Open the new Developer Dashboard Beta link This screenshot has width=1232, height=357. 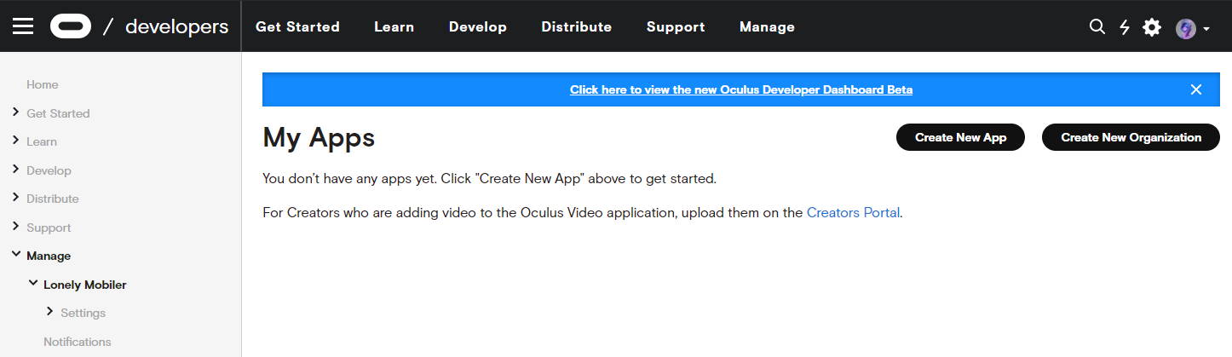pyautogui.click(x=740, y=89)
